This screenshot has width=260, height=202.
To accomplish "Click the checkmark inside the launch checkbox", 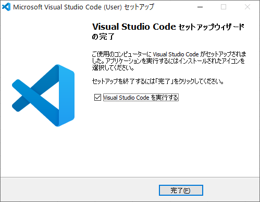I will pyautogui.click(x=97, y=98).
